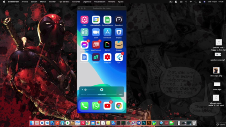Open the ScreenFlow menu
226x127 pixels.
coord(13,2)
